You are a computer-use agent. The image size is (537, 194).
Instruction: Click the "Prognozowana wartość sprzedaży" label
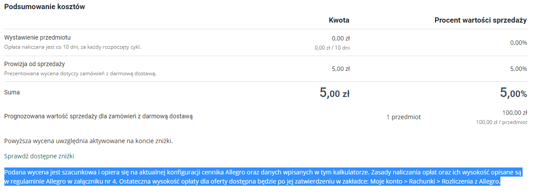pos(98,116)
